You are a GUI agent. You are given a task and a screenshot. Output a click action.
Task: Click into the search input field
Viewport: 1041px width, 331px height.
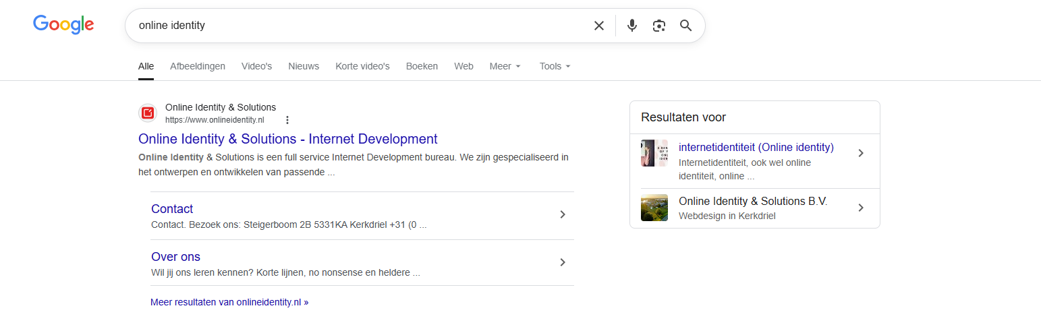358,26
